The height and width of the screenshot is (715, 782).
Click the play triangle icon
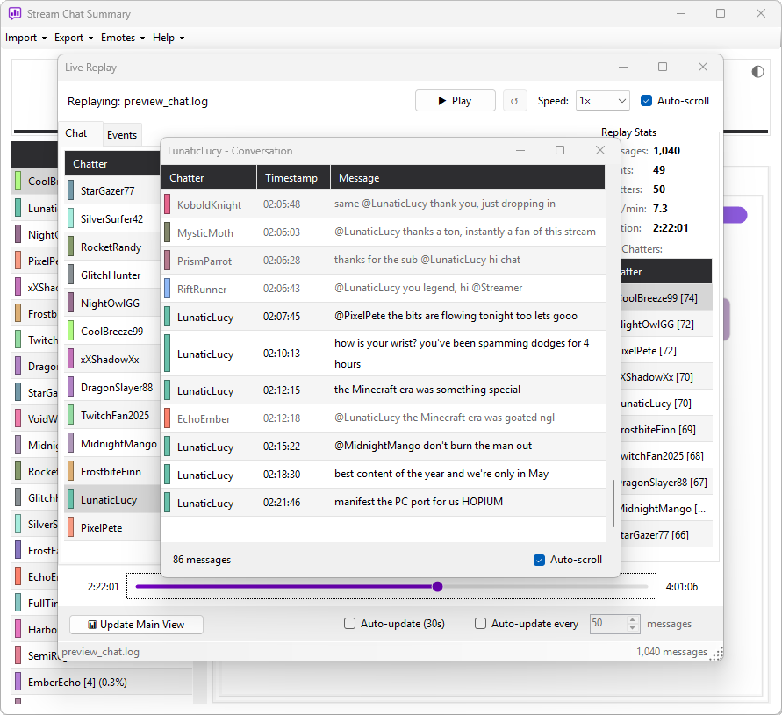[x=441, y=101]
